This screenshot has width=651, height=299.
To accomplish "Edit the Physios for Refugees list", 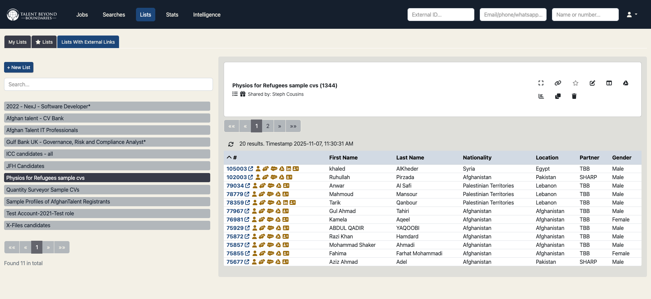I will 592,83.
